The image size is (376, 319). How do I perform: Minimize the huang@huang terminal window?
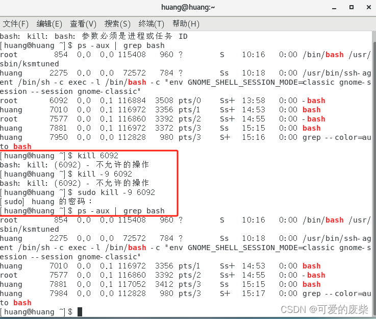tap(334, 8)
